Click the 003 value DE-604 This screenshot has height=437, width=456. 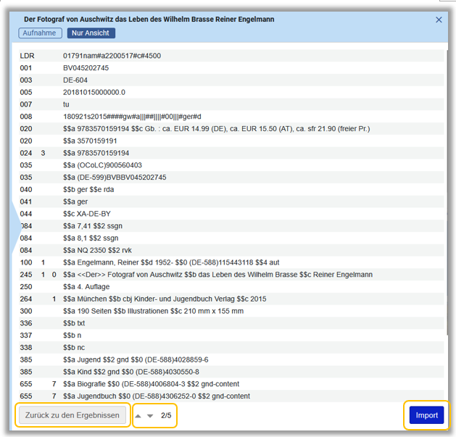point(75,80)
